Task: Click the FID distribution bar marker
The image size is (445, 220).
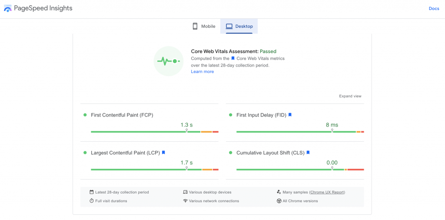Action: pyautogui.click(x=332, y=131)
